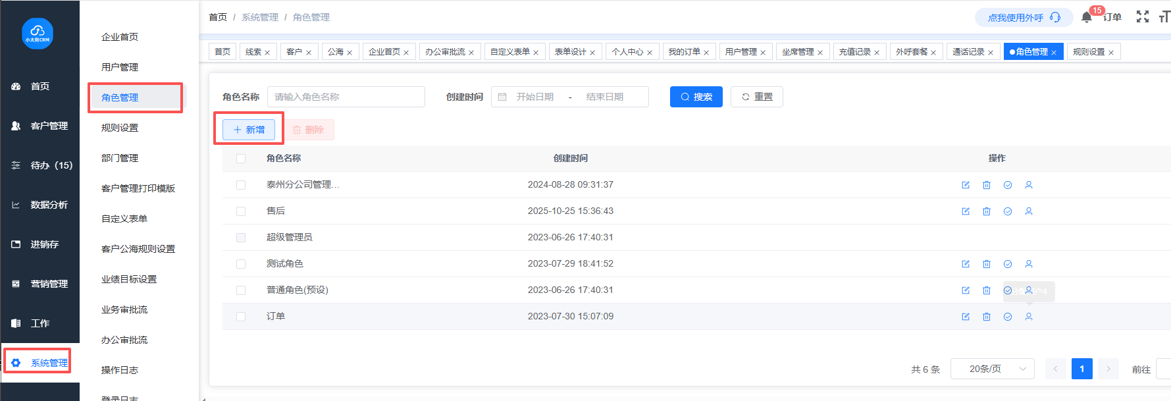Open 营销管理 in left sidebar
Image resolution: width=1171 pixels, height=401 pixels.
click(39, 284)
